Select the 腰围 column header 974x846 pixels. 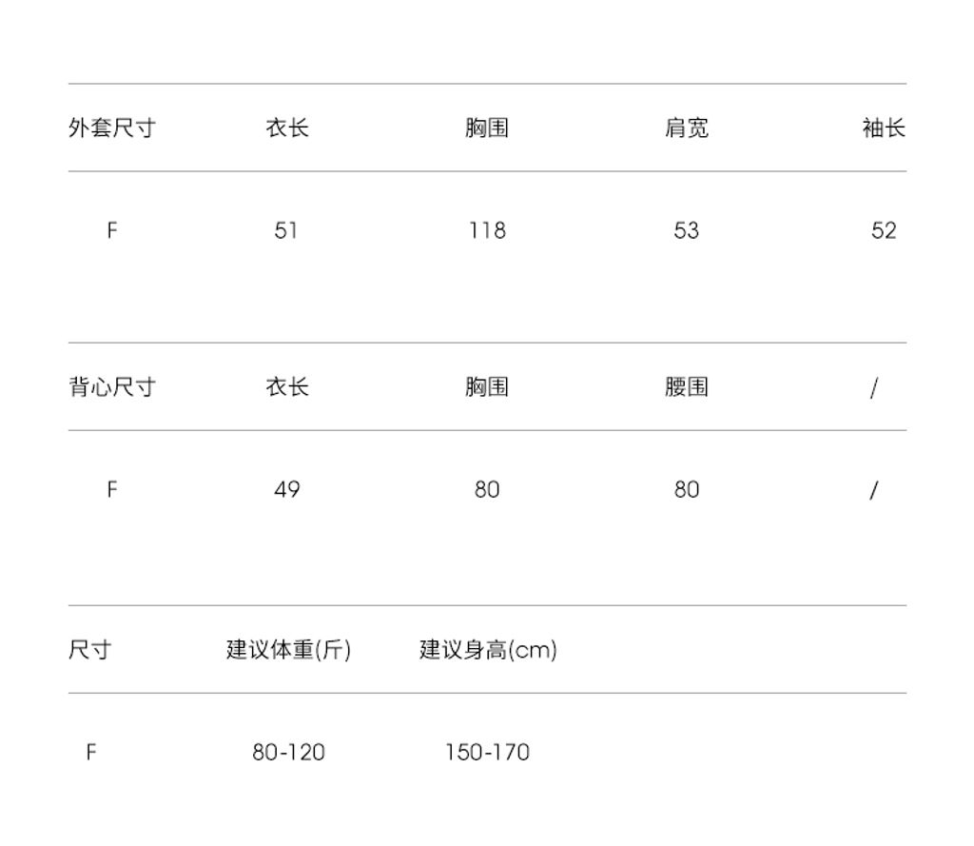(686, 387)
